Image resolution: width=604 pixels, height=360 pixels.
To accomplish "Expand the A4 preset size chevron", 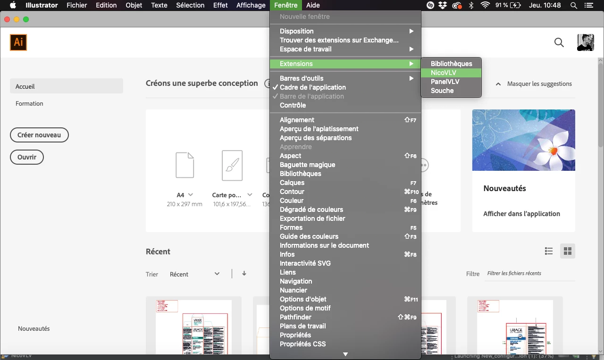I will (191, 194).
